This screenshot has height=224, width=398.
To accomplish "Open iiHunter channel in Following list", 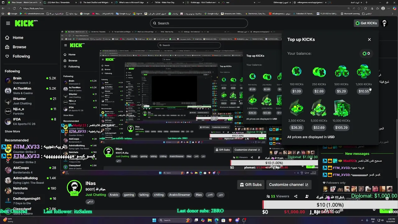I will pyautogui.click(x=30, y=101).
